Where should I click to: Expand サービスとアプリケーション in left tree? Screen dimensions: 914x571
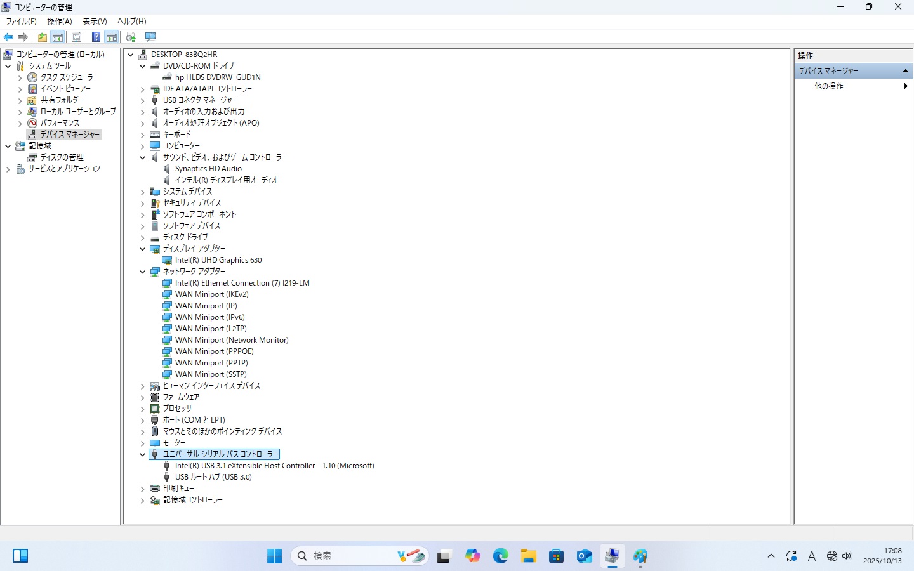(8, 169)
